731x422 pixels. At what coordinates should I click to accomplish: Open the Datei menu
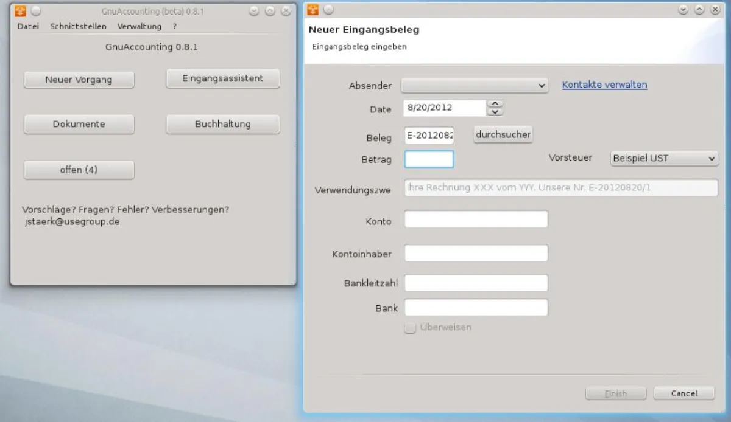click(x=28, y=26)
